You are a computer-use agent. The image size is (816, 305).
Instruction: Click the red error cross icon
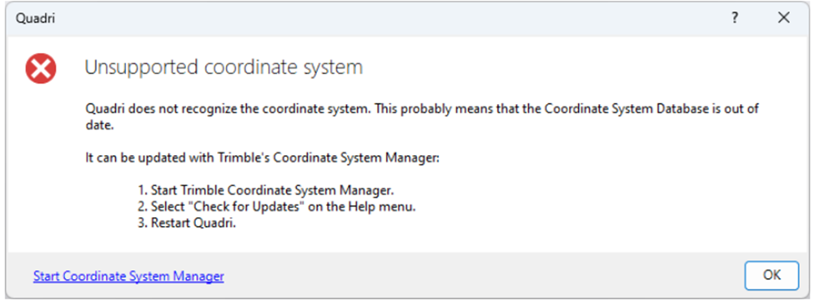[41, 68]
